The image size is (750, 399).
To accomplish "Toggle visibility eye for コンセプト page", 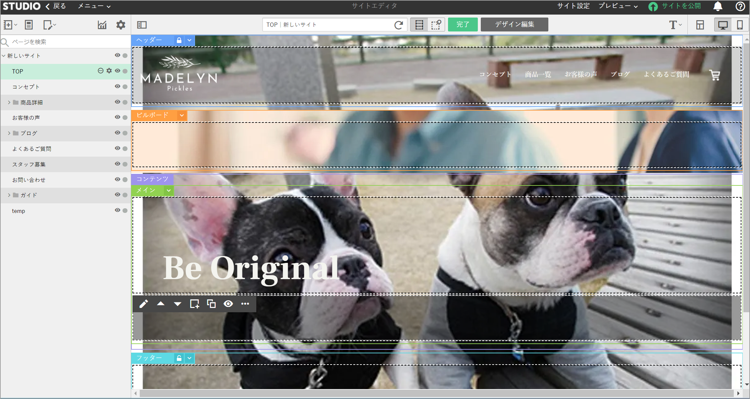I will pos(117,86).
